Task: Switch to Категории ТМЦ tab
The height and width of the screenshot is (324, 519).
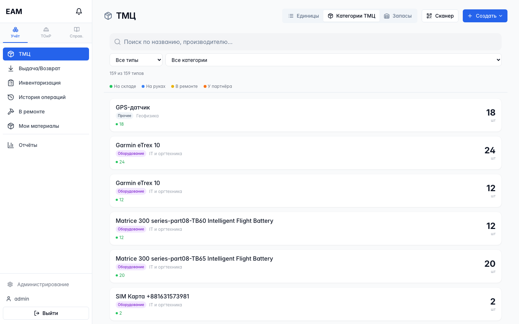Action: [x=351, y=16]
